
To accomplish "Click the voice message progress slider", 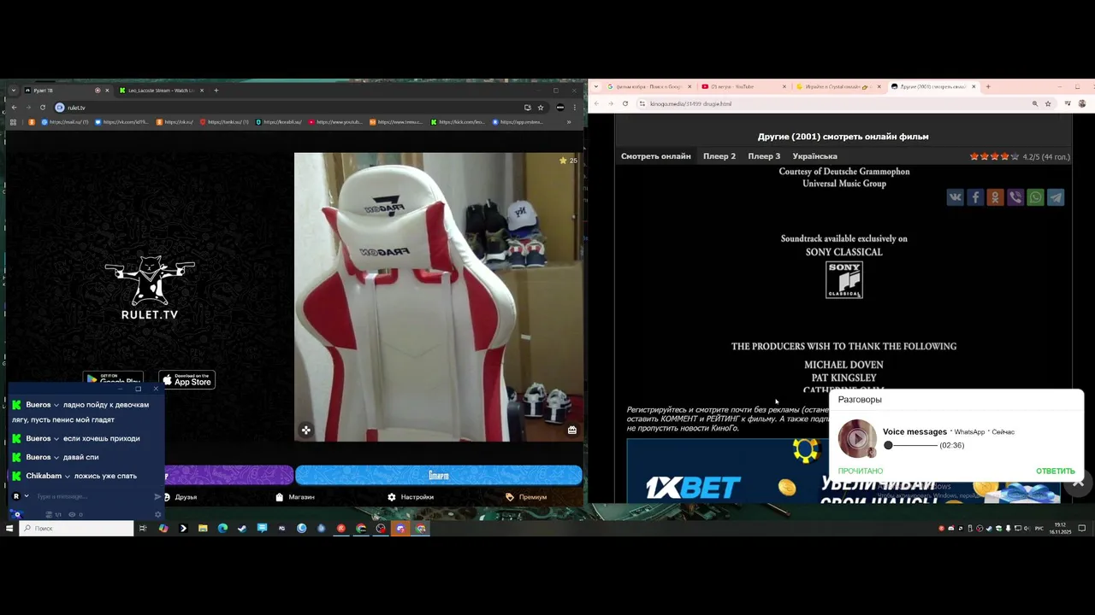I will [x=911, y=445].
